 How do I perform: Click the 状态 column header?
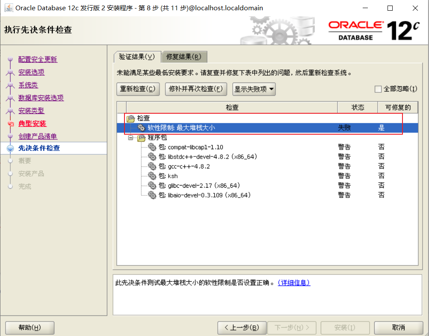358,107
